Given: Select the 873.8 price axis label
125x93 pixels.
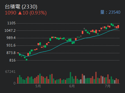Looking at the screenshot, I should tap(11, 53).
